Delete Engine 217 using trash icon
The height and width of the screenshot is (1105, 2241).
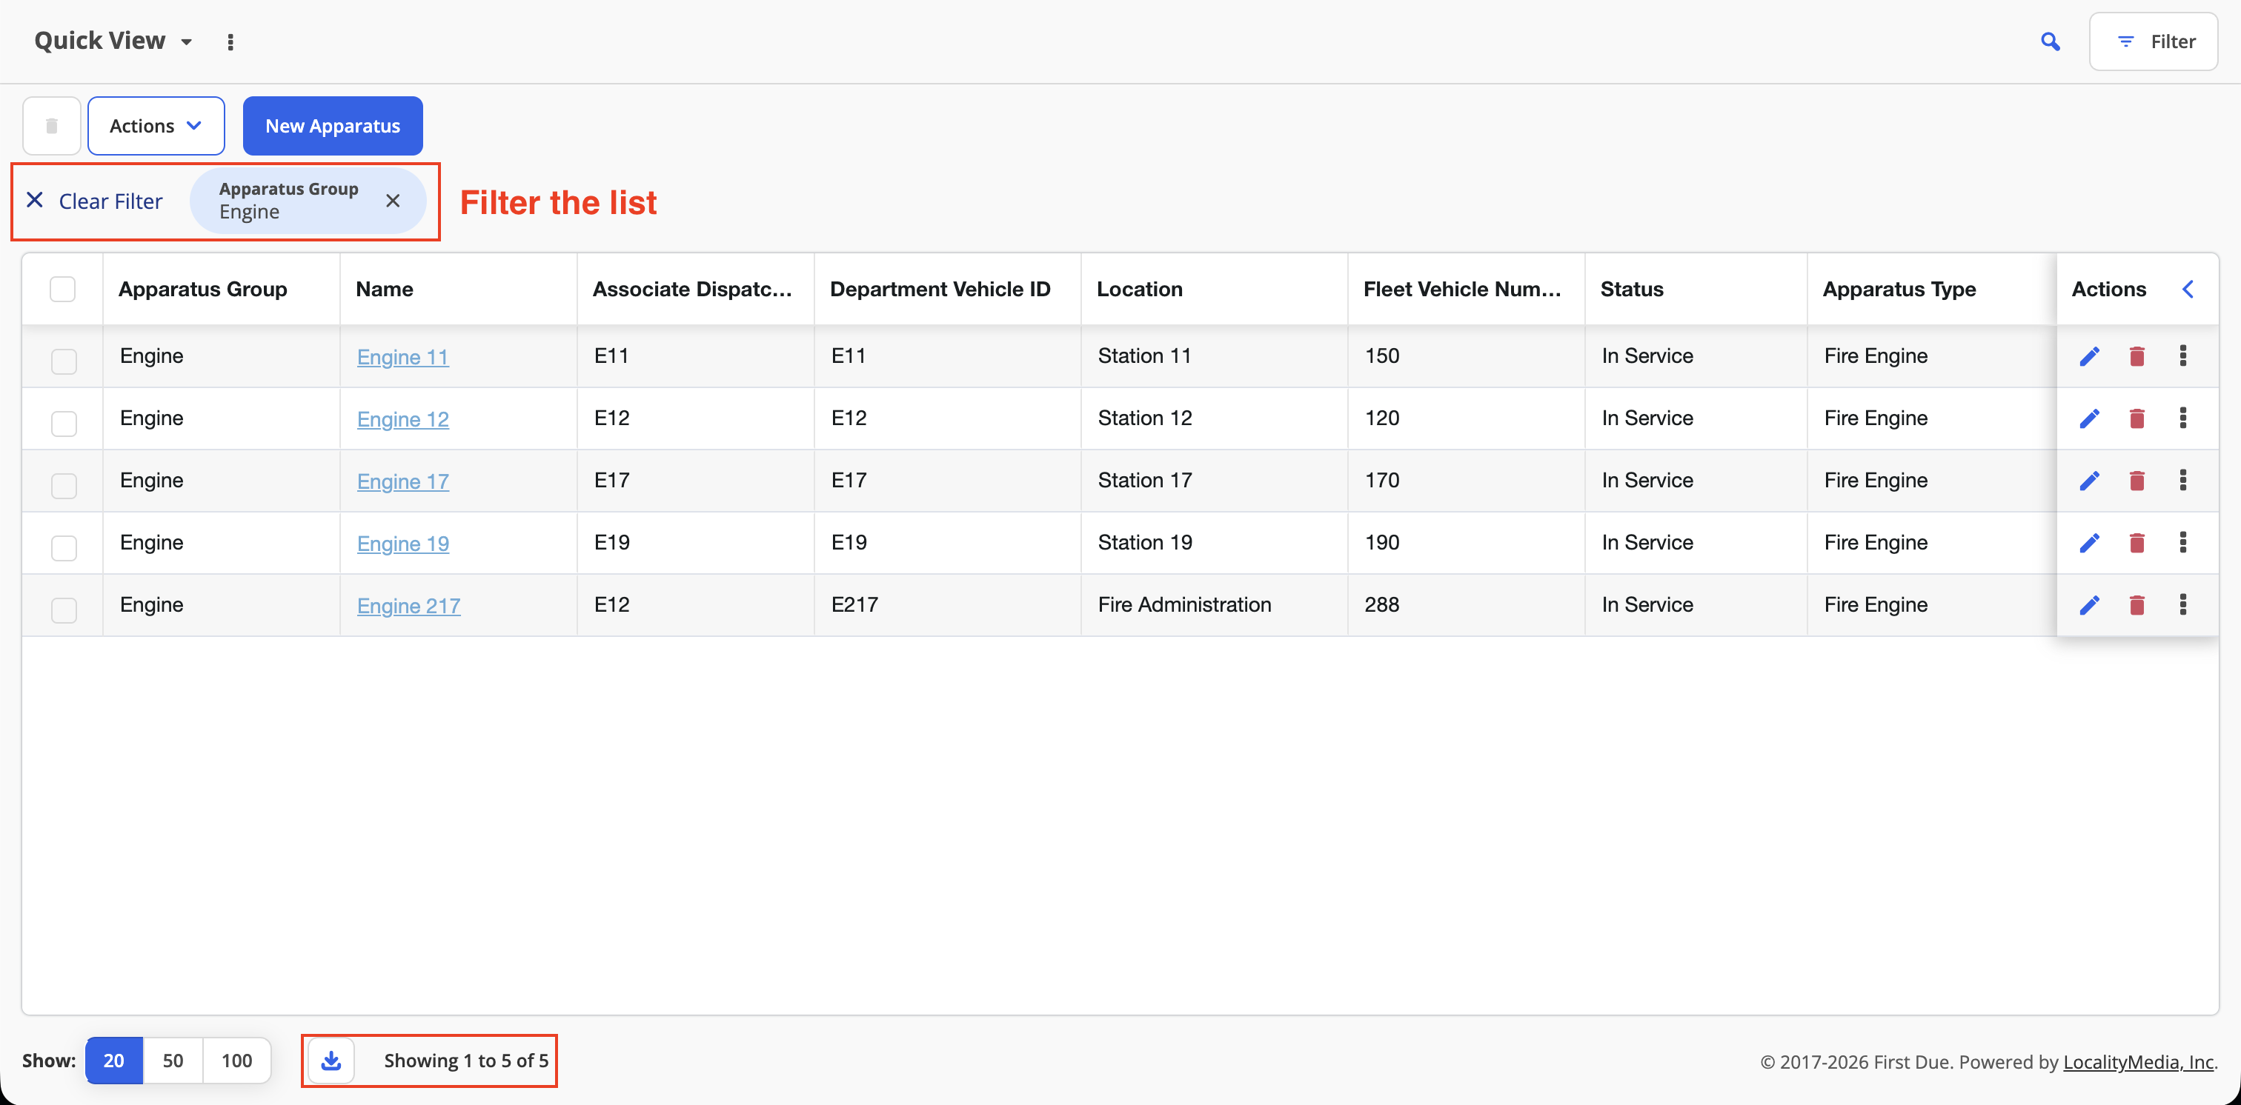(x=2137, y=604)
